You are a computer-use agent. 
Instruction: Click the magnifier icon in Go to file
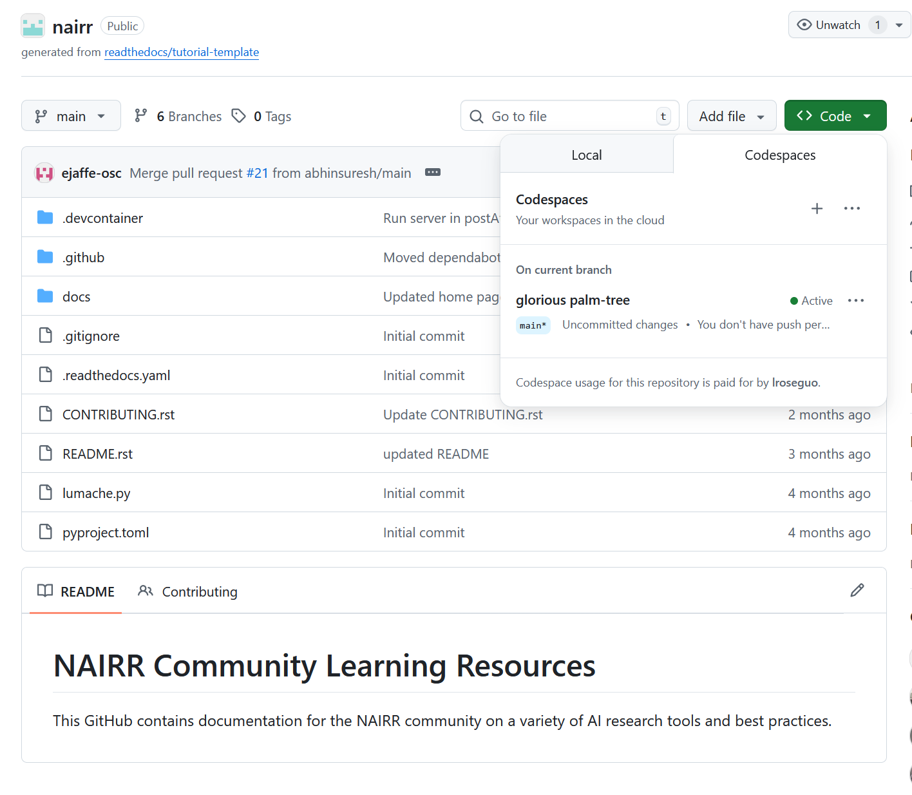(x=477, y=116)
